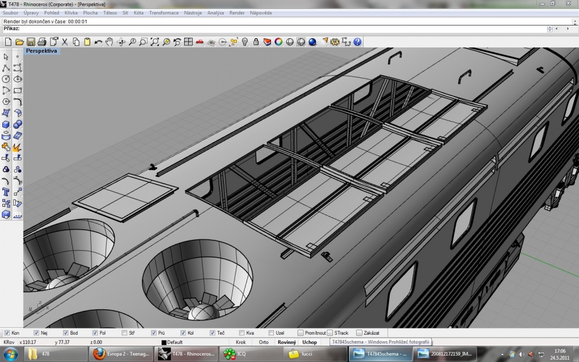Toggle Rovinný mode in status bar
The height and width of the screenshot is (362, 579).
(287, 342)
